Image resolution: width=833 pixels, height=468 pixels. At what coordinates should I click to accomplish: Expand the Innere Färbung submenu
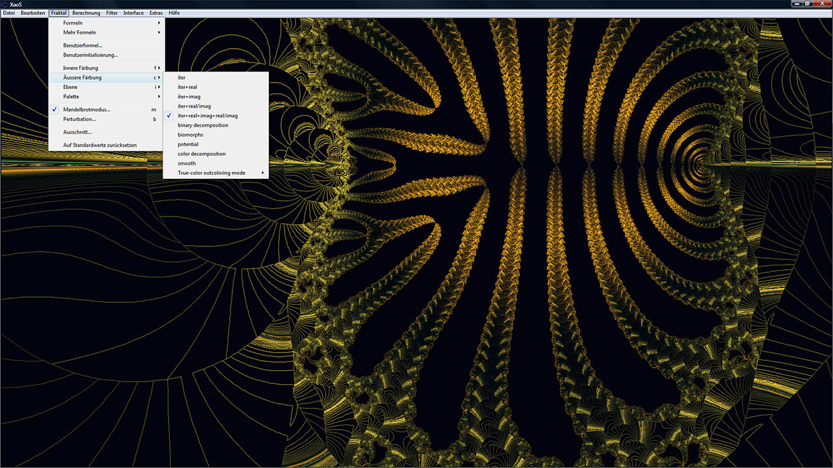[107, 68]
